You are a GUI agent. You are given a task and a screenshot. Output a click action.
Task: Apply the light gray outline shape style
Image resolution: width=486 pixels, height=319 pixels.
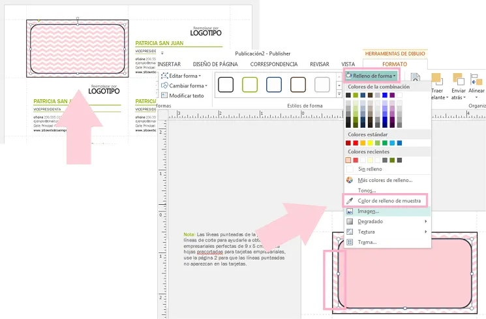coord(322,85)
